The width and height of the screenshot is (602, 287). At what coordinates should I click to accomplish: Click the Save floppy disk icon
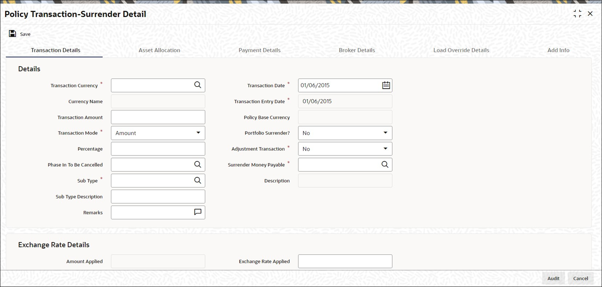pyautogui.click(x=12, y=34)
